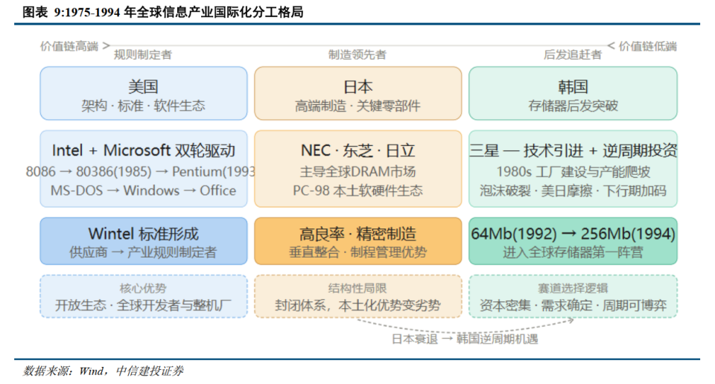The image size is (715, 384).
Task: Click the '日本衰退 → 韩国逆周期机遇' caption
Action: pos(465,339)
